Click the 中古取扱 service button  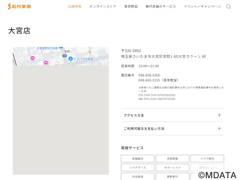pos(138,176)
